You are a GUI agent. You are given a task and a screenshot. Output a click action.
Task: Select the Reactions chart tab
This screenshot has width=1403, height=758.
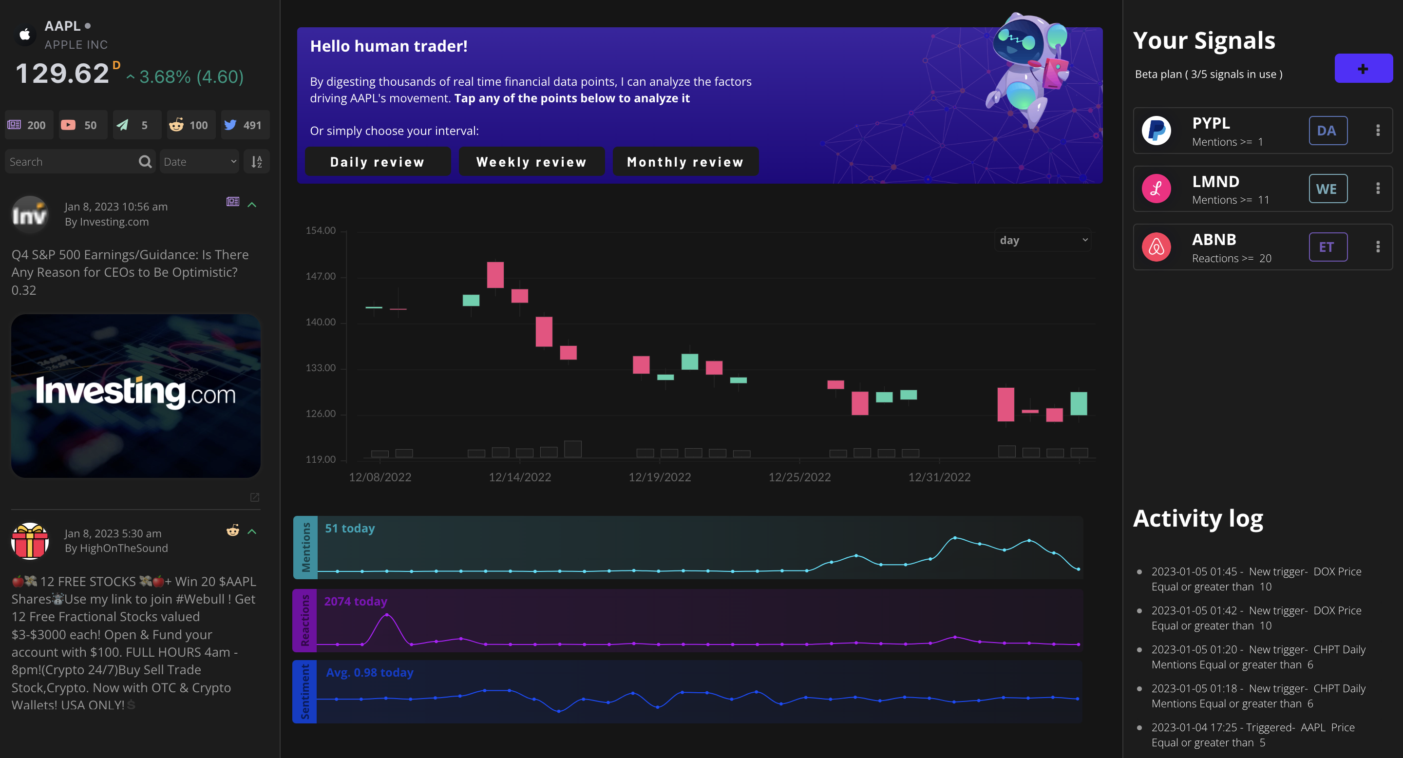[305, 620]
